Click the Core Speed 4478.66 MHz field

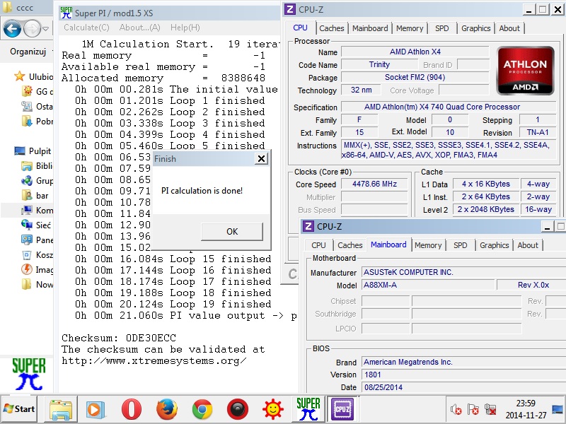374,184
